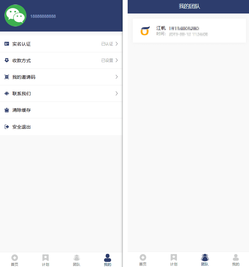The width and height of the screenshot is (249, 267).
Task: Expand 实名认证 via its right chevron
Action: click(x=117, y=44)
